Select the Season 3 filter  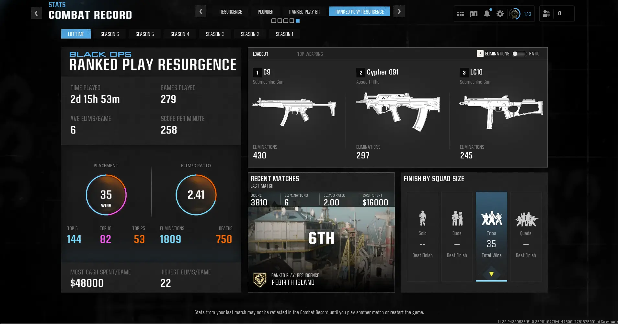tap(215, 34)
